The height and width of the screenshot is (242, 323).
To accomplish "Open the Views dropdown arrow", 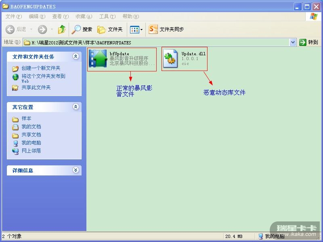I will (x=142, y=29).
